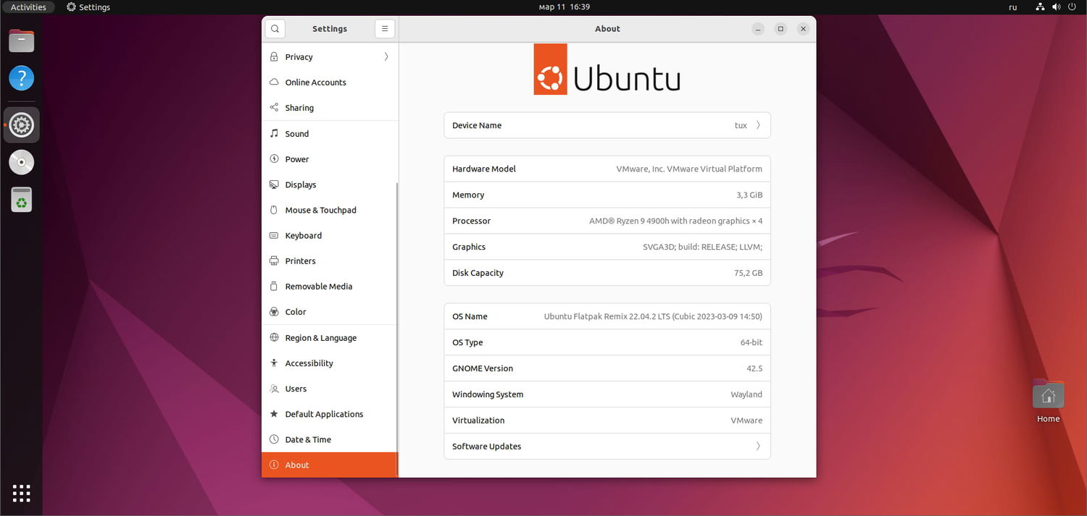The image size is (1087, 516).
Task: Open Software Updates row chevron
Action: [x=758, y=446]
